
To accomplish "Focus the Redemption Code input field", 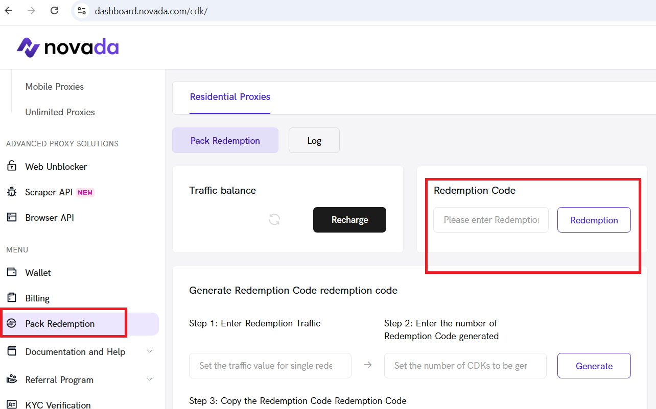I will pyautogui.click(x=490, y=220).
